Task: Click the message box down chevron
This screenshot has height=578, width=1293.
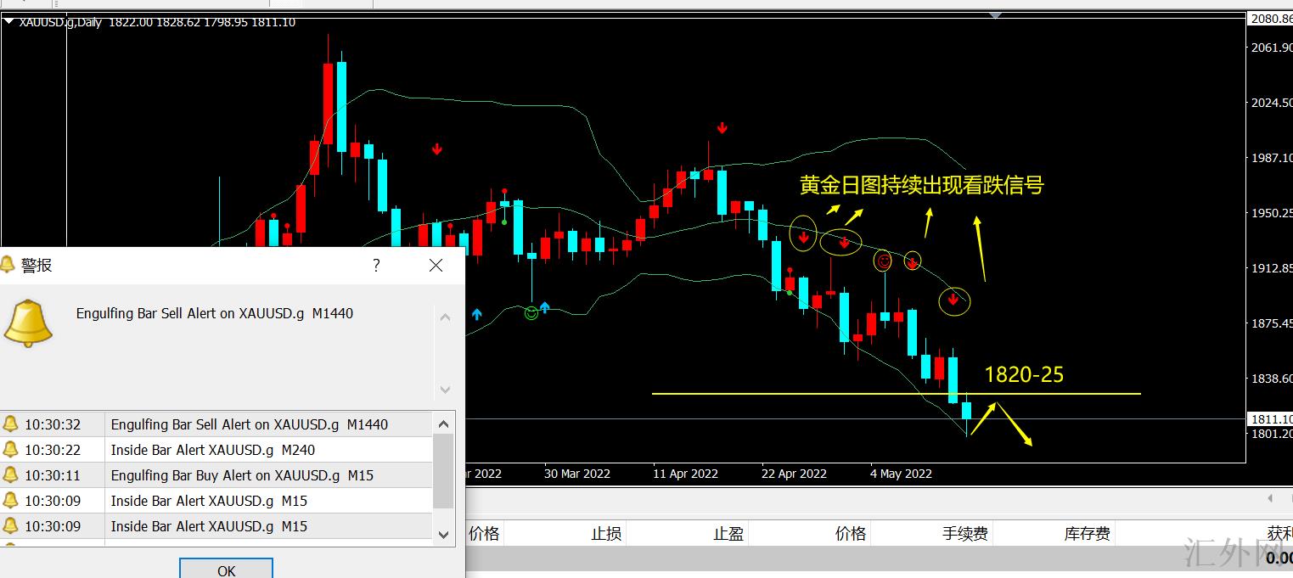Action: 445,390
